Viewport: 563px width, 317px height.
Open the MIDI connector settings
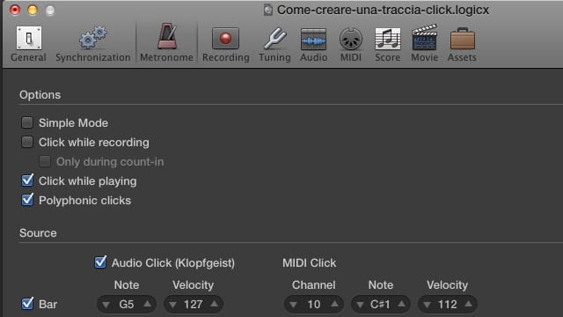pos(351,44)
